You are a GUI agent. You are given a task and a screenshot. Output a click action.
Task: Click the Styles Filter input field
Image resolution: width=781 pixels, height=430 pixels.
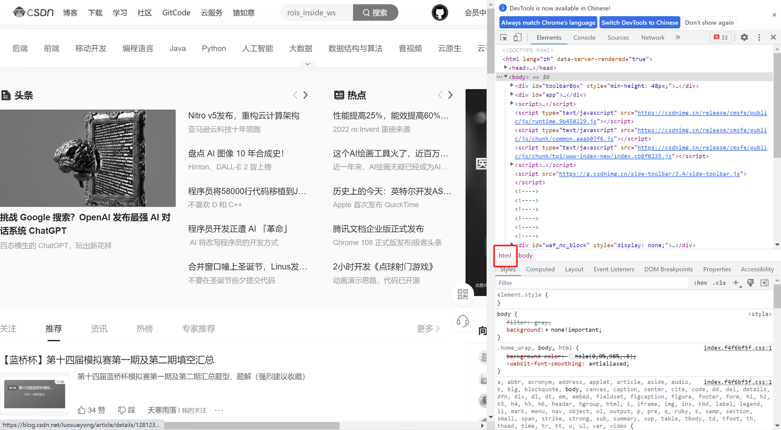click(592, 283)
